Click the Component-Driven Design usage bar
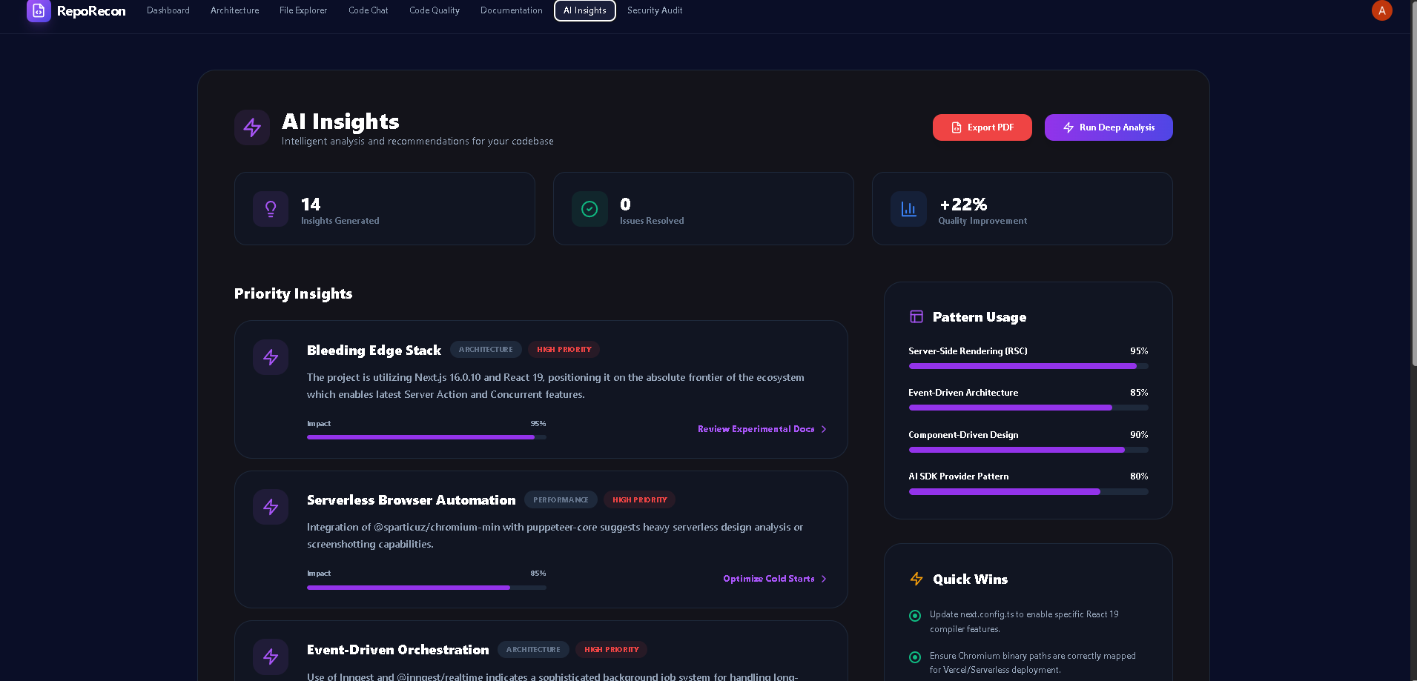1417x681 pixels. (1028, 450)
